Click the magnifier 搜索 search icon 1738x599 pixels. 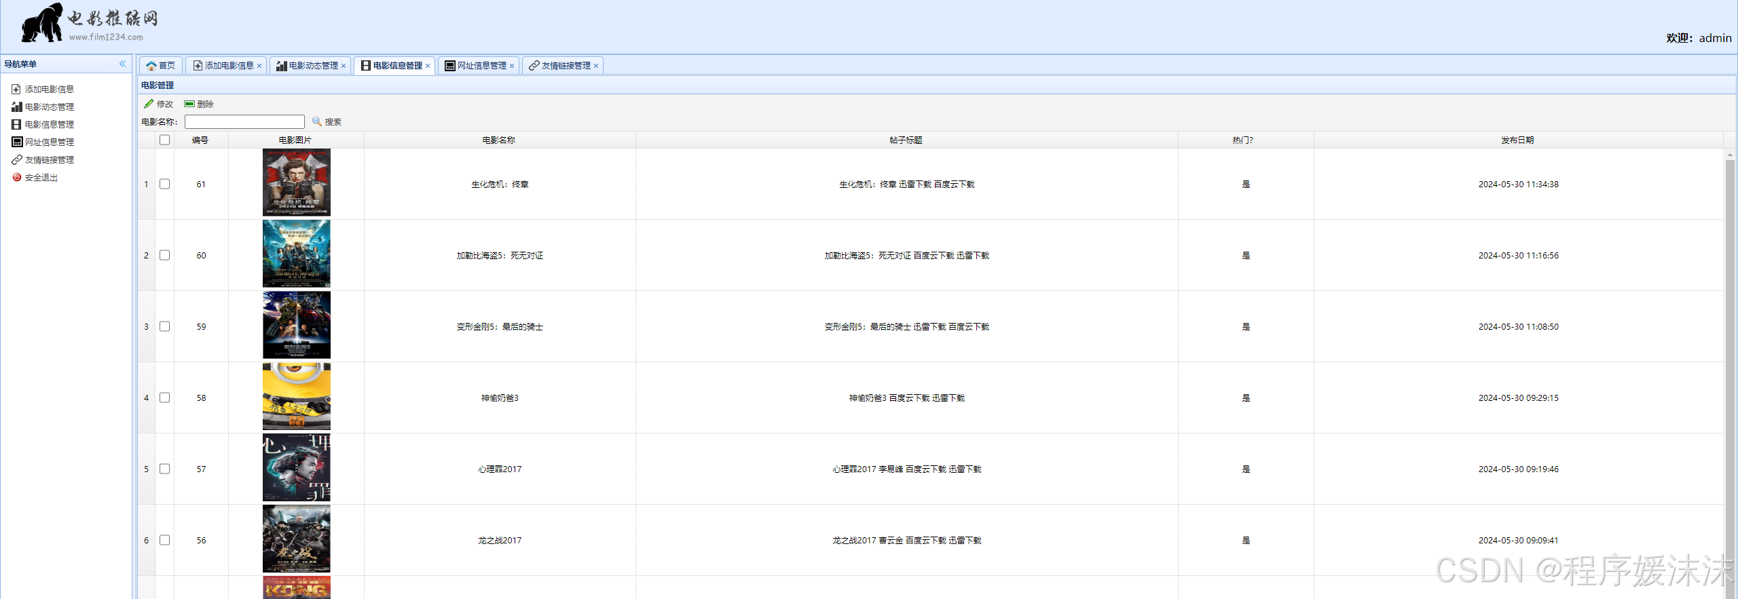click(316, 121)
